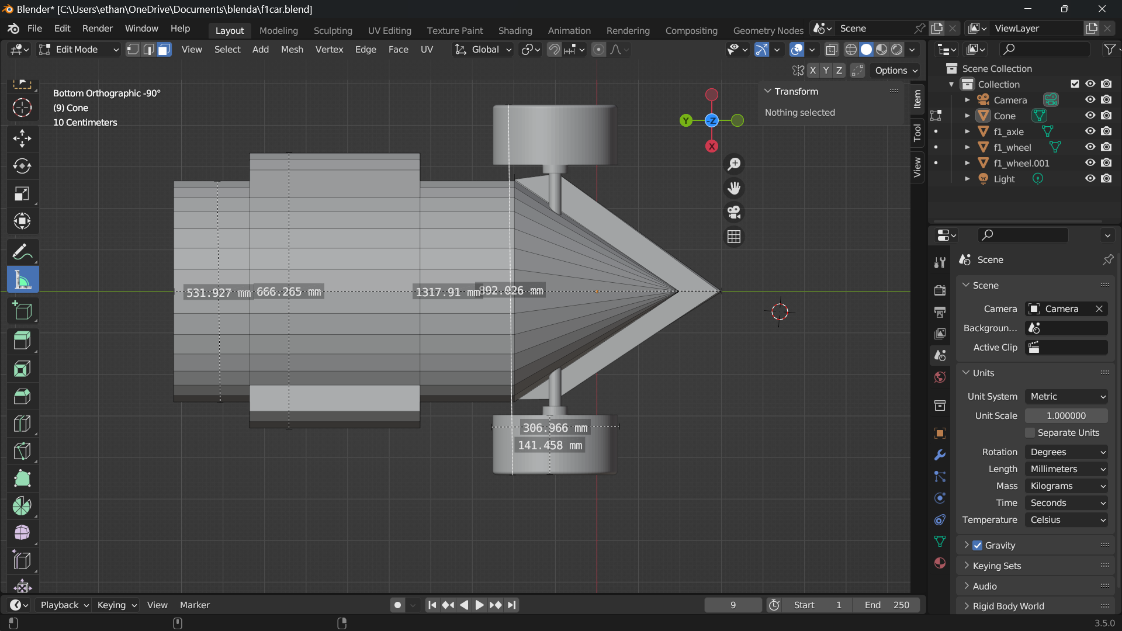This screenshot has height=631, width=1122.
Task: Hide the Cone object in viewport
Action: coord(1090,116)
